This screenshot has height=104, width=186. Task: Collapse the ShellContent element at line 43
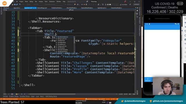(x=19, y=50)
